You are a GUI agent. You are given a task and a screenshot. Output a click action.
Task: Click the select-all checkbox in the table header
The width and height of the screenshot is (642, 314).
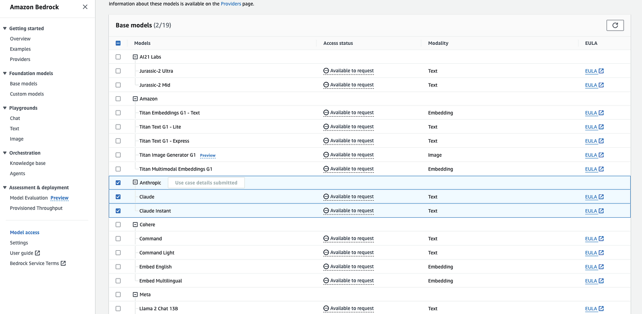pyautogui.click(x=118, y=43)
